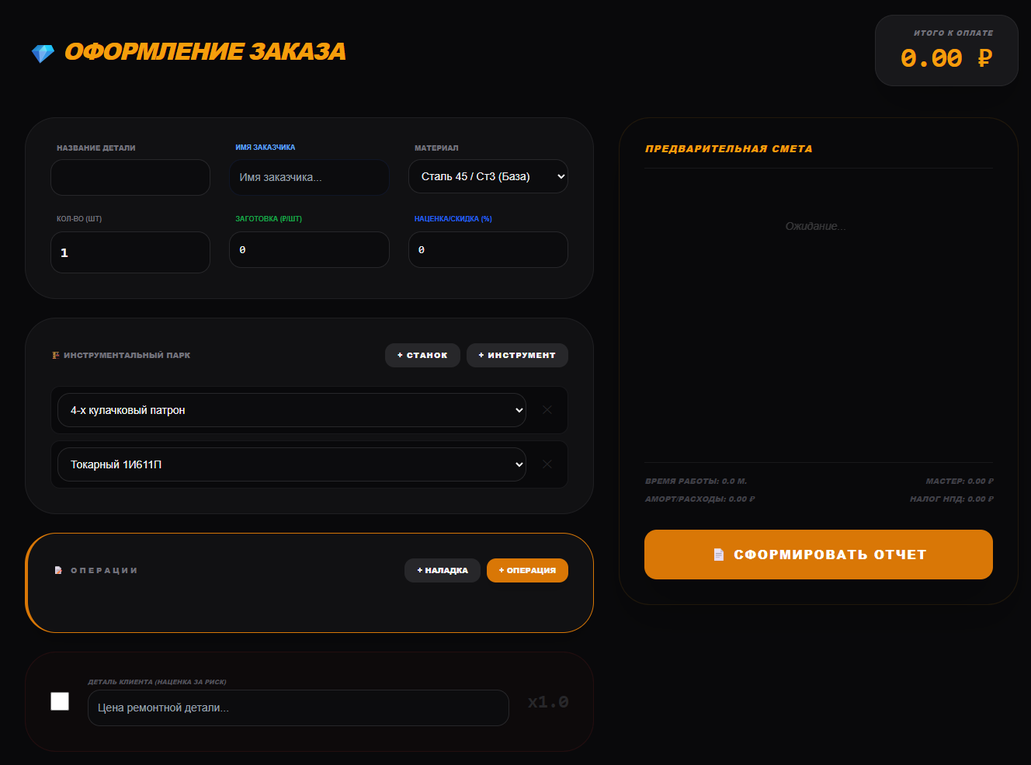Add a tool with + Инструмент
This screenshot has width=1031, height=765.
pos(517,355)
